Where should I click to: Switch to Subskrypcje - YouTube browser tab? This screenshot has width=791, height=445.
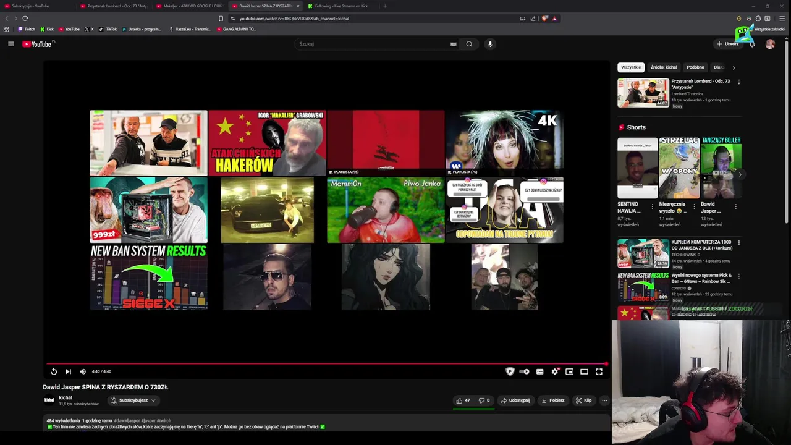pyautogui.click(x=38, y=6)
